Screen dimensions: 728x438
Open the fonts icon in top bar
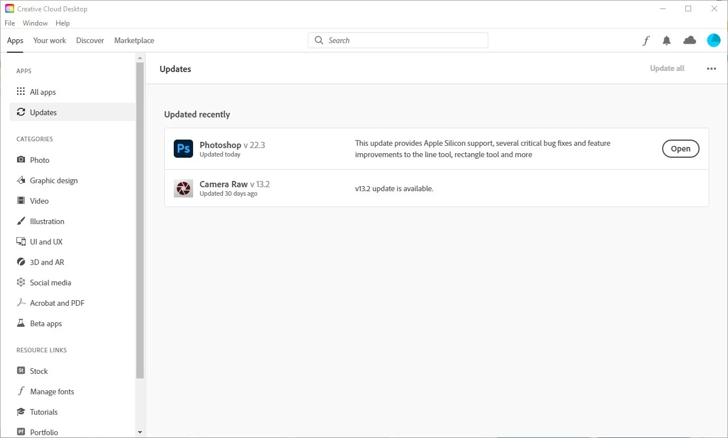646,40
